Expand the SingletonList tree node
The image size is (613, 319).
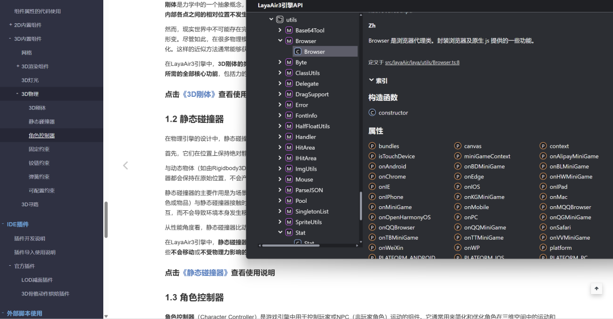pos(280,211)
